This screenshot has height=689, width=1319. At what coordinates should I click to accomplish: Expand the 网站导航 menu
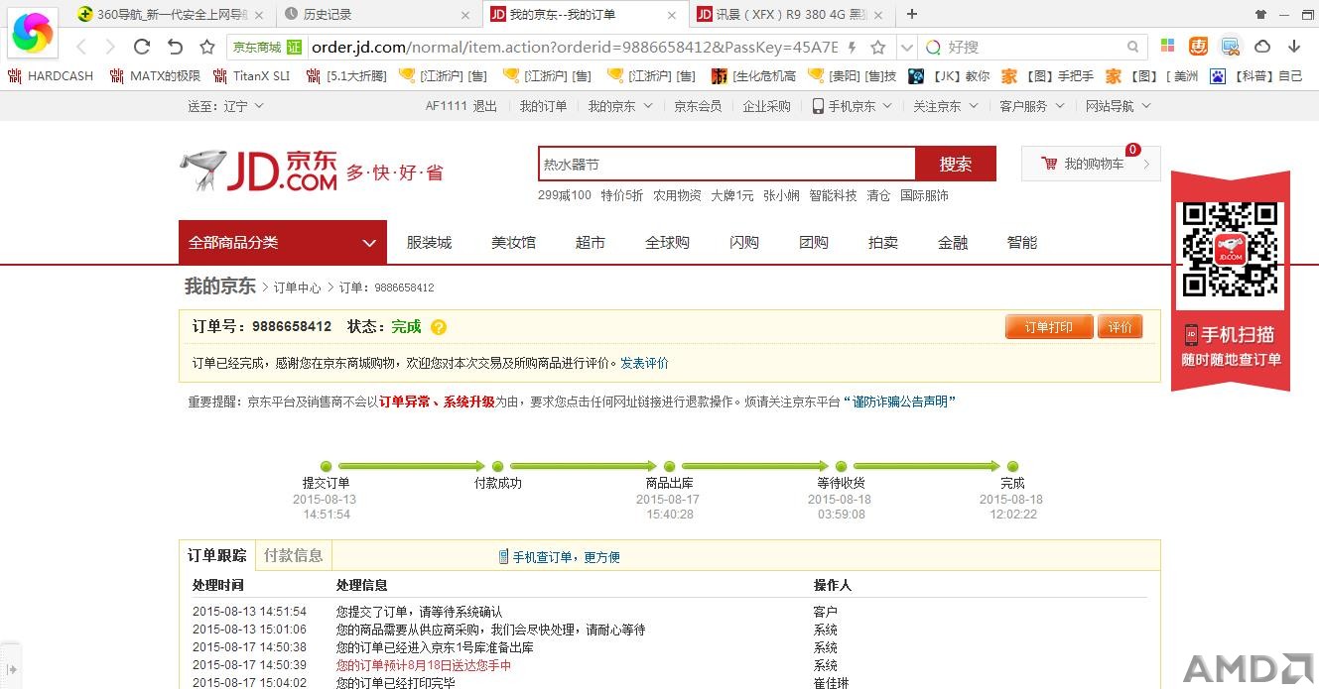[1118, 106]
